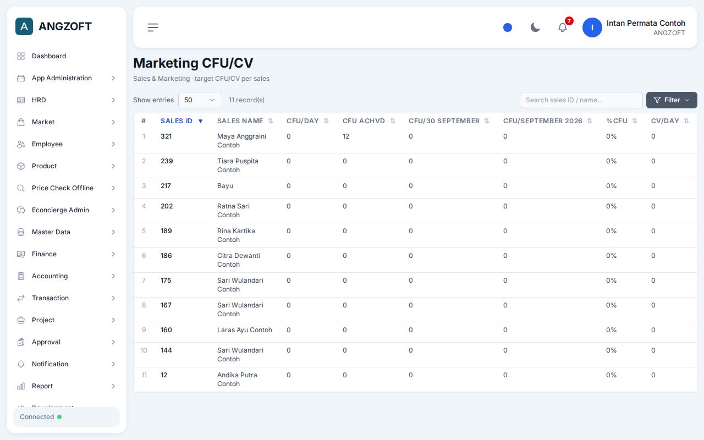Click the Employee people icon
Viewport: 704px width, 440px height.
click(21, 144)
